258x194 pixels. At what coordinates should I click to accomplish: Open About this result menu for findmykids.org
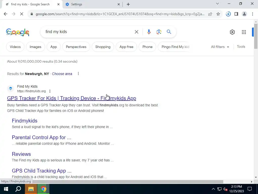tap(50, 91)
